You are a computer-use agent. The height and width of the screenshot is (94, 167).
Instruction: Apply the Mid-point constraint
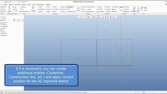[108, 9]
